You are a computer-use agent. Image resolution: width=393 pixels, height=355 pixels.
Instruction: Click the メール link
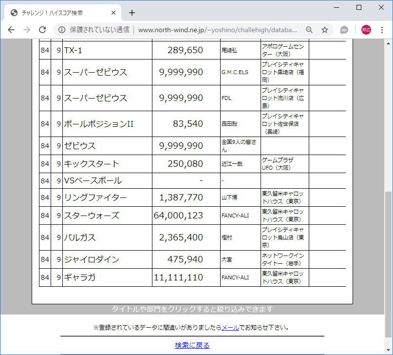pyautogui.click(x=230, y=327)
